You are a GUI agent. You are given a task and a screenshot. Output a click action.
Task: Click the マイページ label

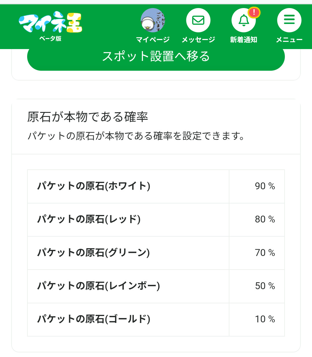click(153, 40)
